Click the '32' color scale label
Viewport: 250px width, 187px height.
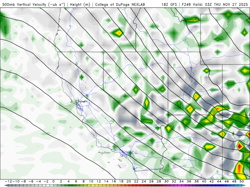tap(174, 181)
